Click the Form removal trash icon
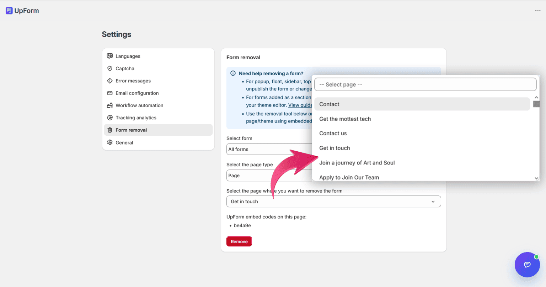The height and width of the screenshot is (287, 546). [x=110, y=130]
